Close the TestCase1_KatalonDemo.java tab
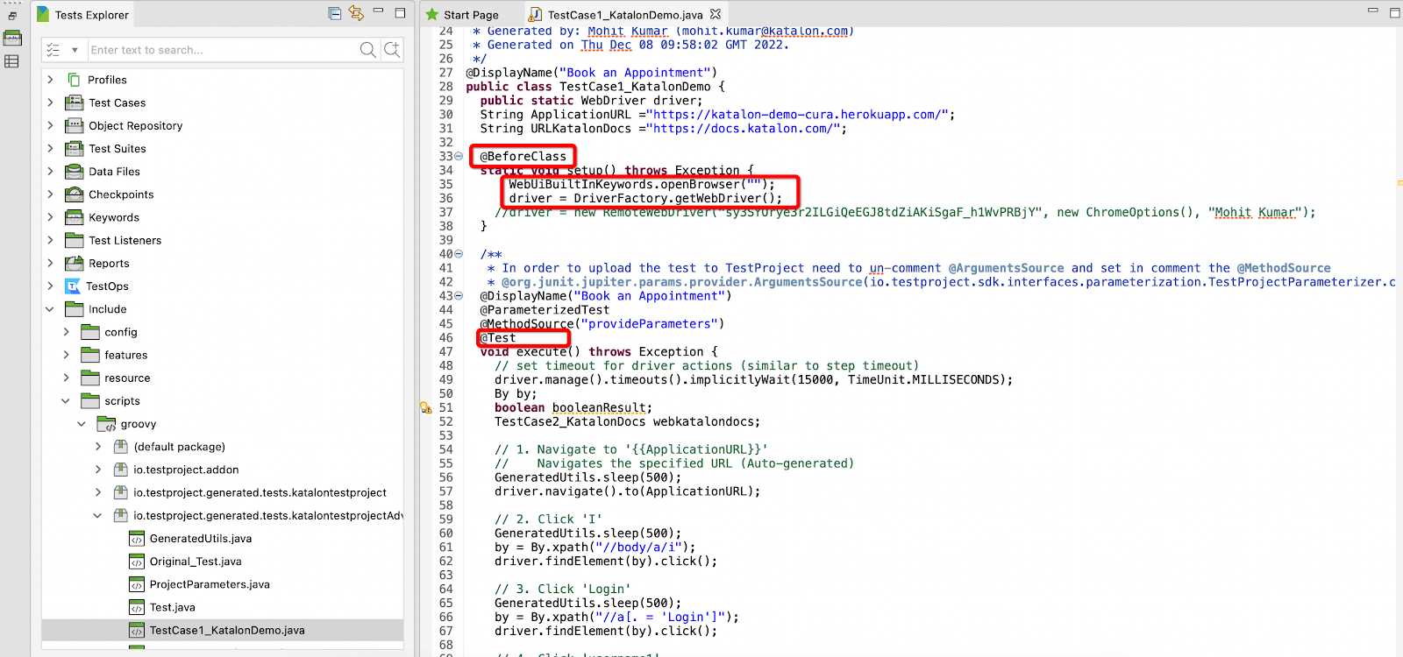The height and width of the screenshot is (657, 1403). 716,14
